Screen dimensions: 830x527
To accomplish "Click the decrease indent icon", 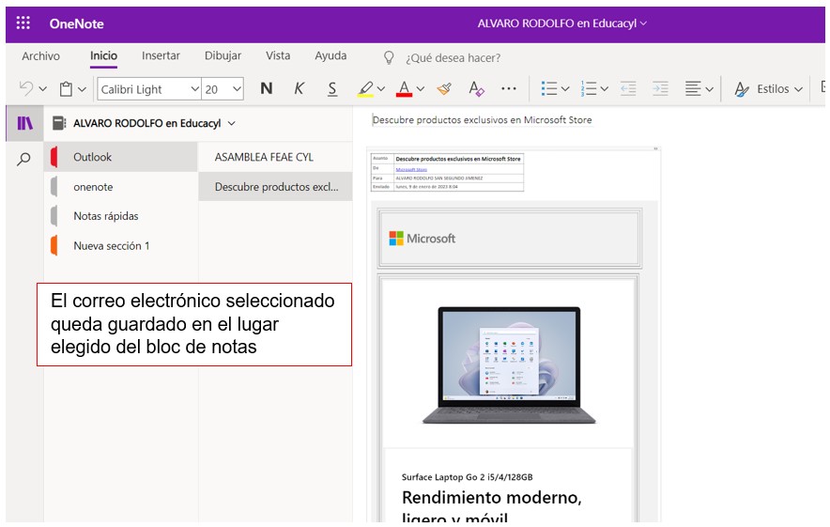I will click(x=628, y=88).
